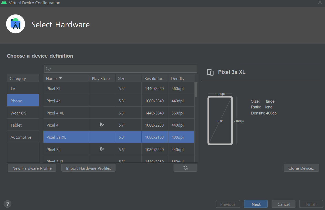Click the search magnifier icon in search field
Image resolution: width=325 pixels, height=210 pixels.
point(48,69)
